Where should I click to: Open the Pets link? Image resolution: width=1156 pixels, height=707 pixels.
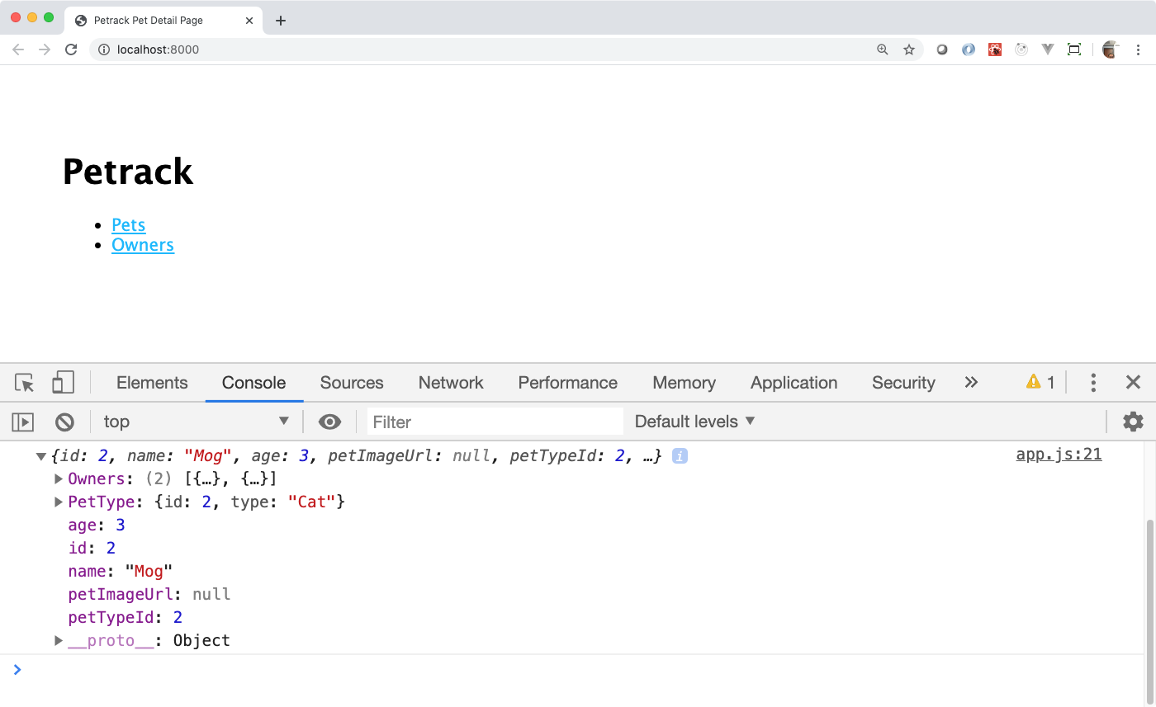[x=128, y=225]
